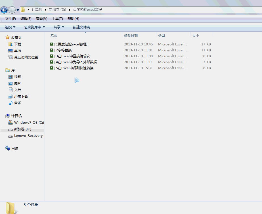Open the 查看(V) menu
262x214 pixels.
42,19
